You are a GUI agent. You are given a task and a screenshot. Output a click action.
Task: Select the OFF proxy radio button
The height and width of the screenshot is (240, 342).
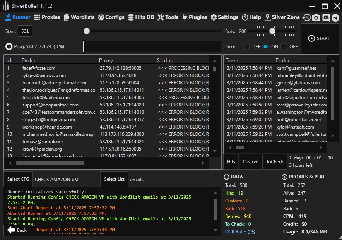pos(284,47)
